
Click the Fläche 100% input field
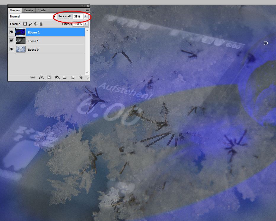pyautogui.click(x=78, y=24)
